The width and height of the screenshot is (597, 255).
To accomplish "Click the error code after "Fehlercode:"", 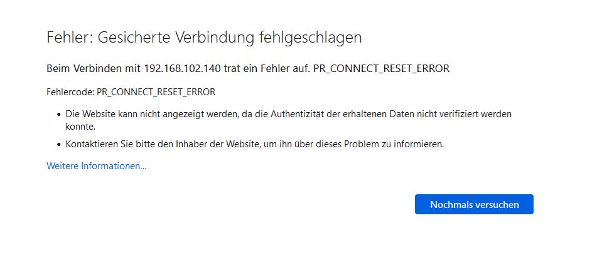I will pos(155,92).
